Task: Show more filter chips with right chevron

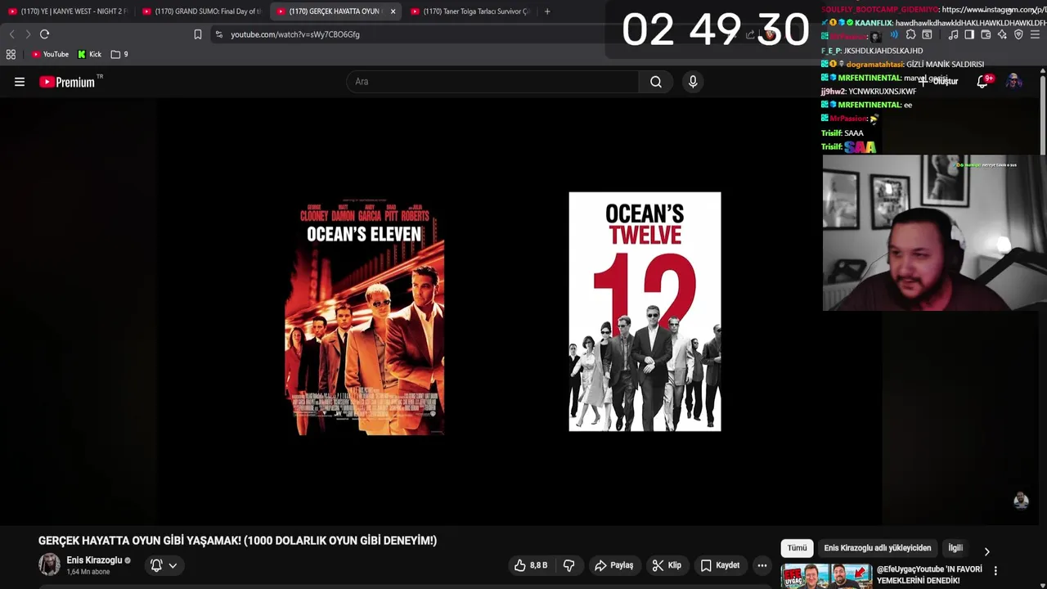Action: (x=986, y=551)
